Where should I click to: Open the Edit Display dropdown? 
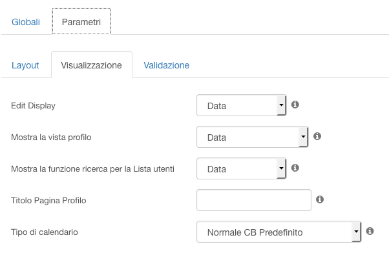[242, 105]
